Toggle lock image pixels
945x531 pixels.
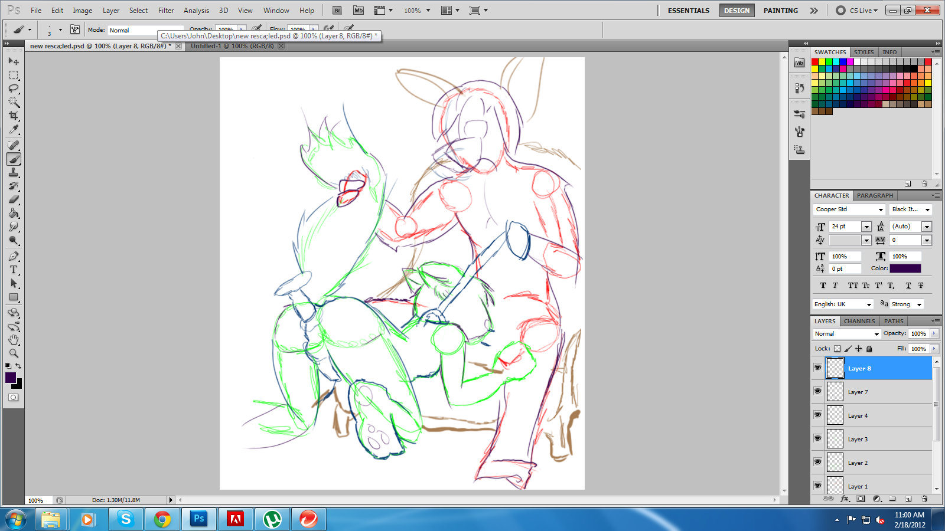(x=848, y=349)
